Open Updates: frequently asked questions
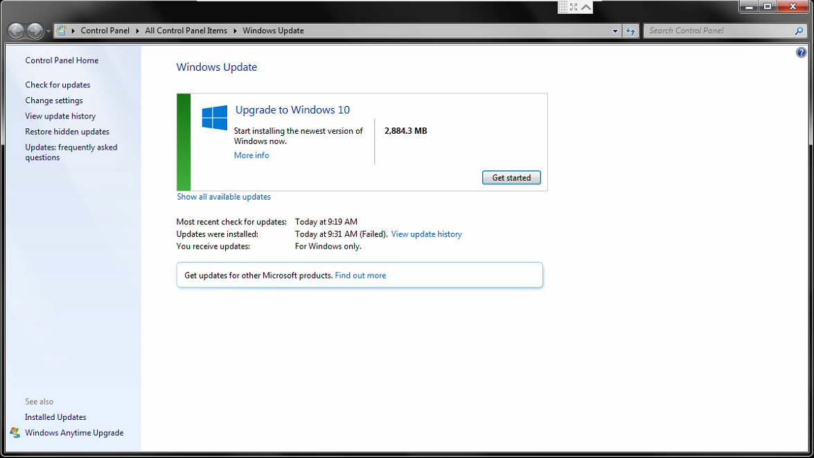Image resolution: width=814 pixels, height=458 pixels. point(71,152)
